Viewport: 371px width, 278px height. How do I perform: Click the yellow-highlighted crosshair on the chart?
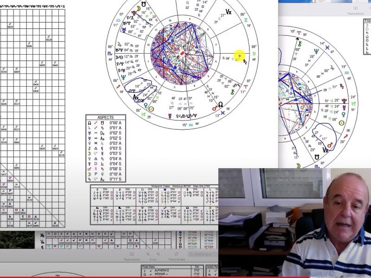pos(239,56)
